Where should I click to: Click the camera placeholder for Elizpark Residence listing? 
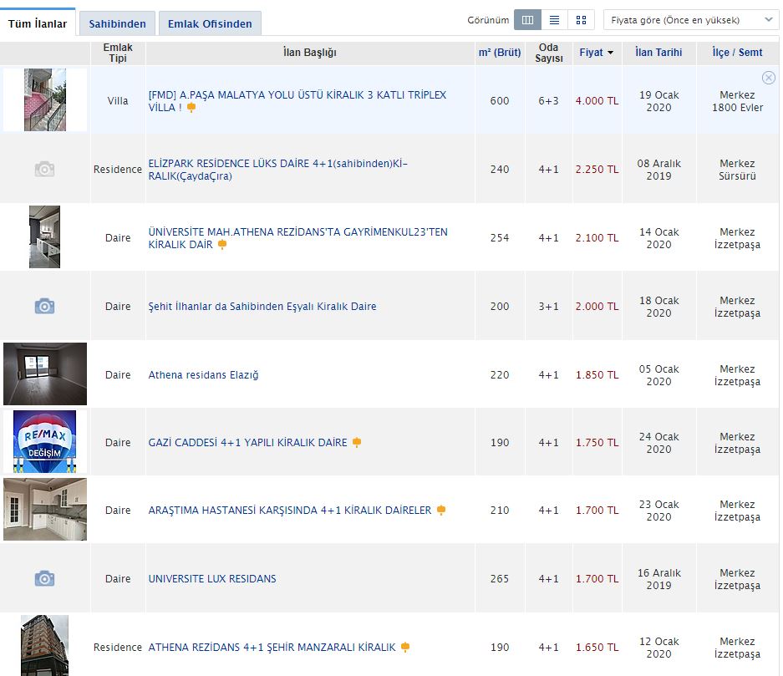[x=44, y=170]
